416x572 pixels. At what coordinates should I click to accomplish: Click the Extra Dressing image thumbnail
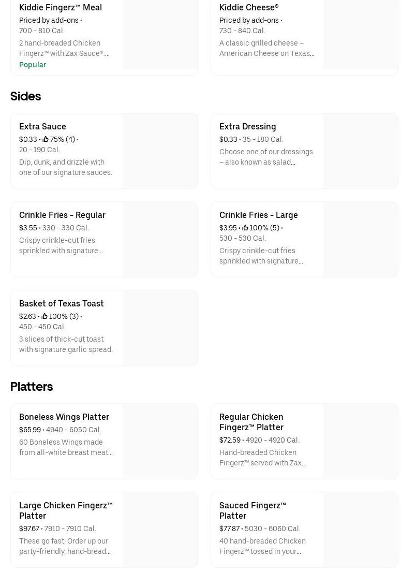click(360, 151)
